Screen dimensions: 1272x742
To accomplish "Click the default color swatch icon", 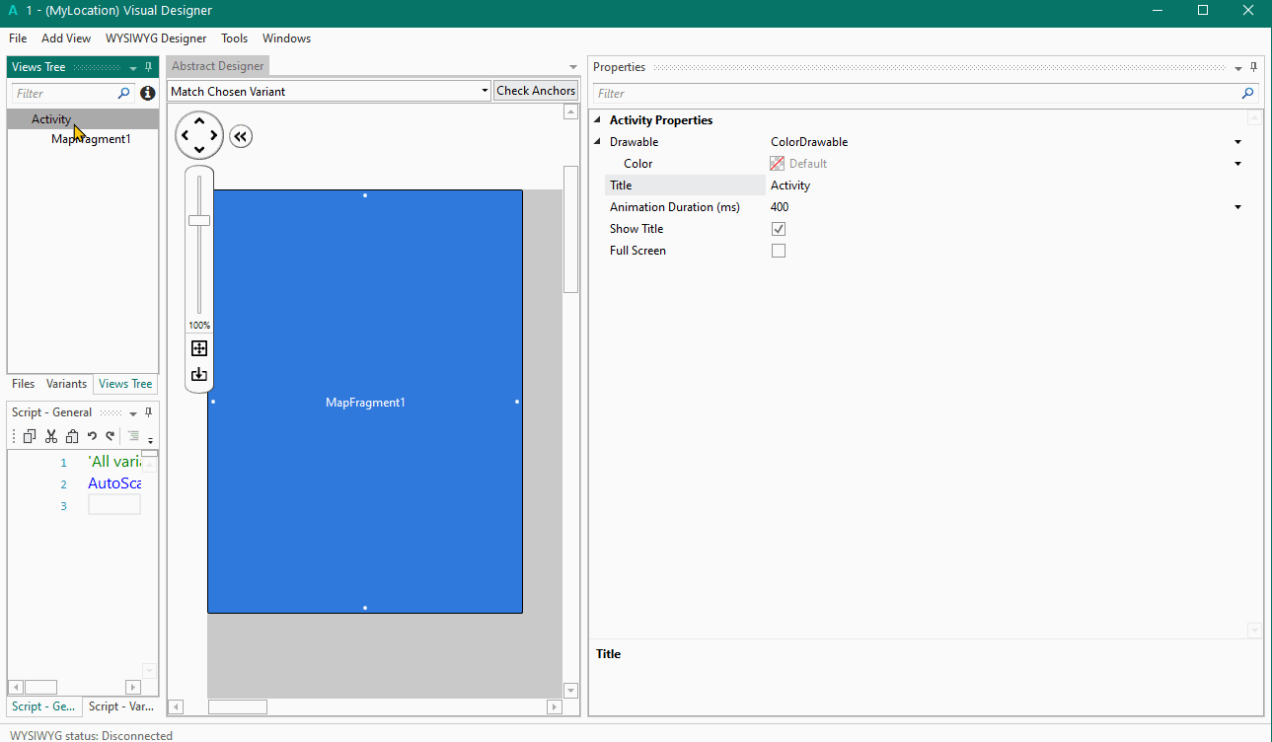I will [x=778, y=164].
